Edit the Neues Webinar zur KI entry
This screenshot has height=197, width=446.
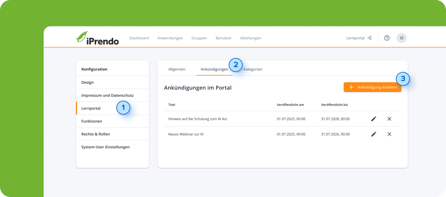[x=374, y=134]
